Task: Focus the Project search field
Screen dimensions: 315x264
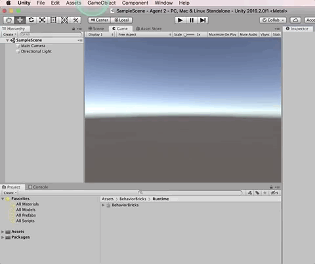Action: click(x=190, y=193)
